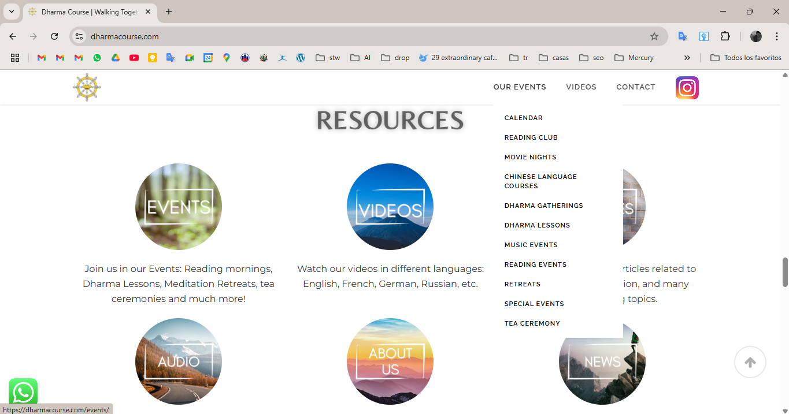Open the Chrome Extensions puzzle icon
The height and width of the screenshot is (414, 789).
725,36
